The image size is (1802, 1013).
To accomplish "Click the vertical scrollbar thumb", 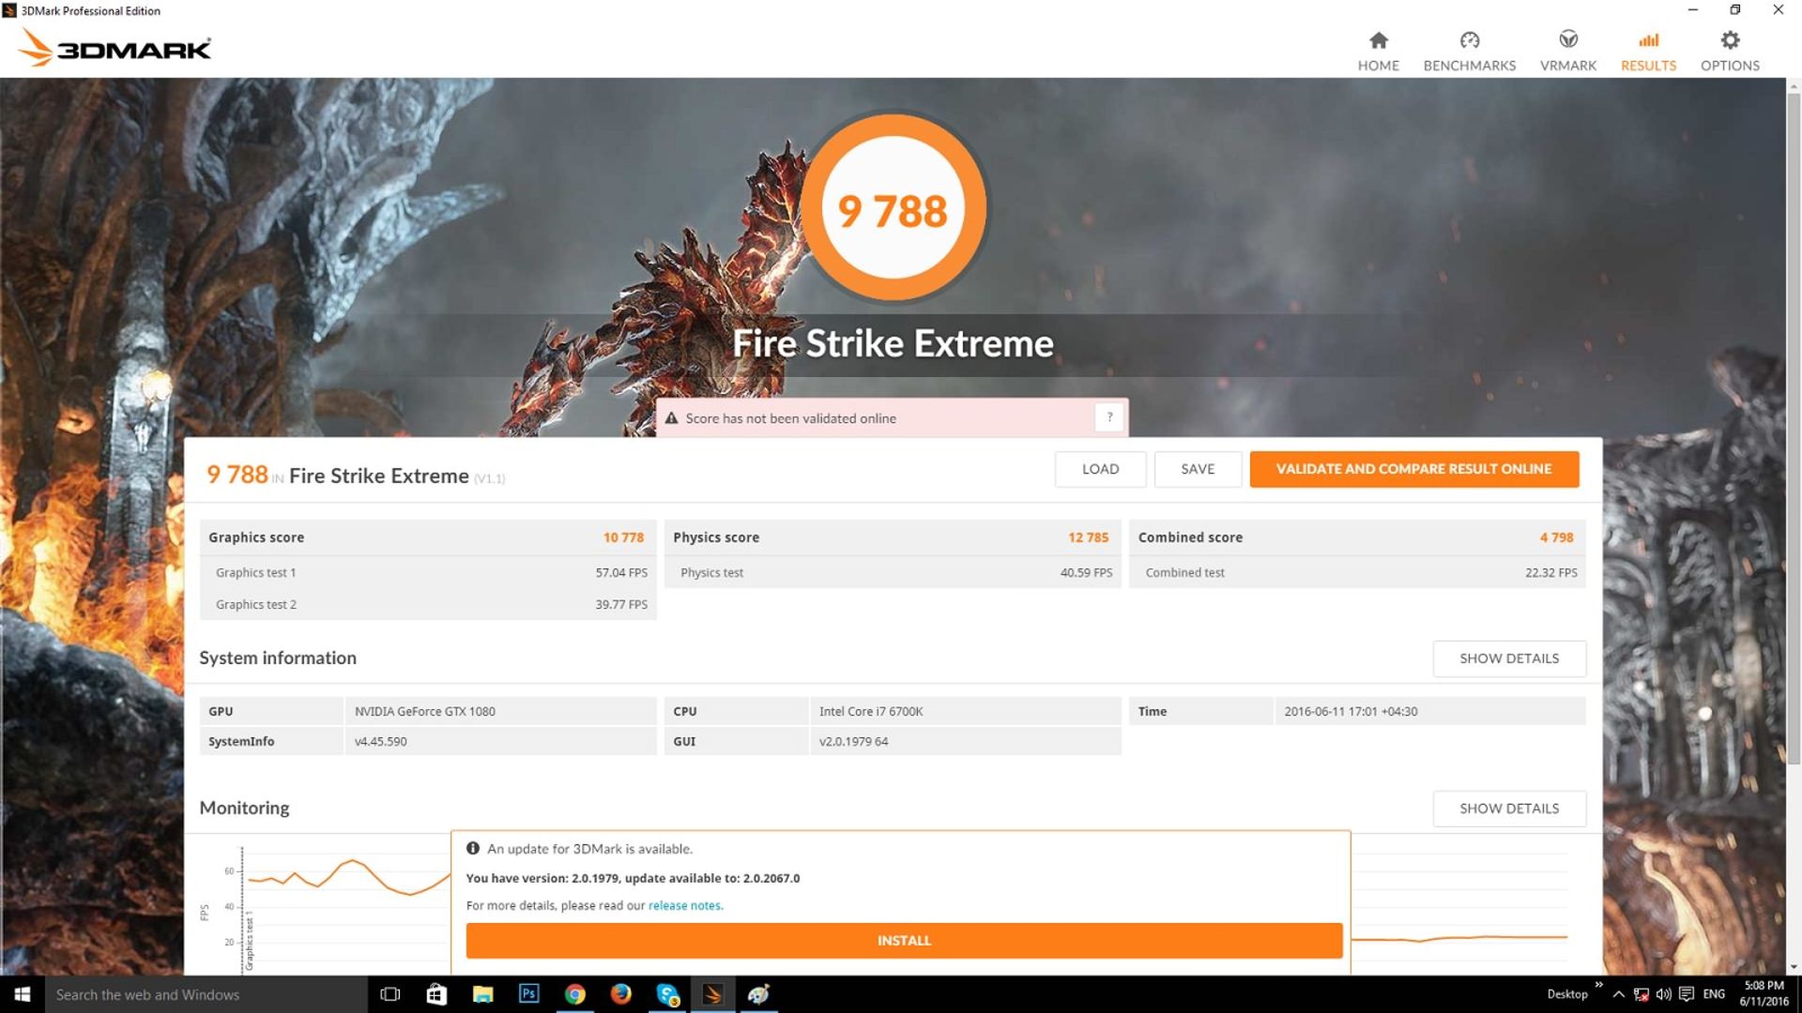I will [x=1794, y=427].
